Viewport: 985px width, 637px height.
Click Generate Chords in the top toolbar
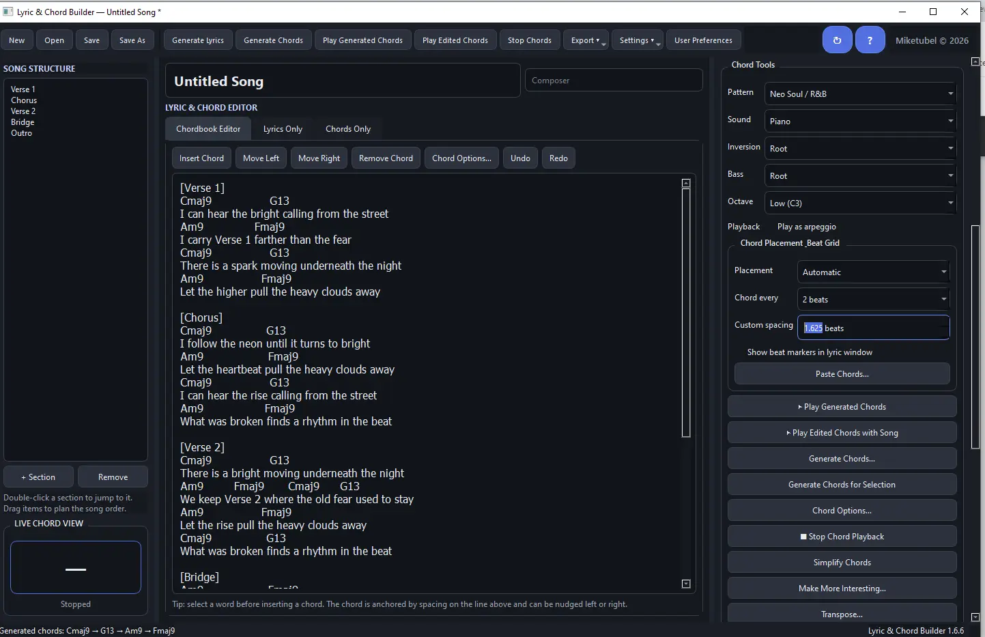tap(274, 40)
